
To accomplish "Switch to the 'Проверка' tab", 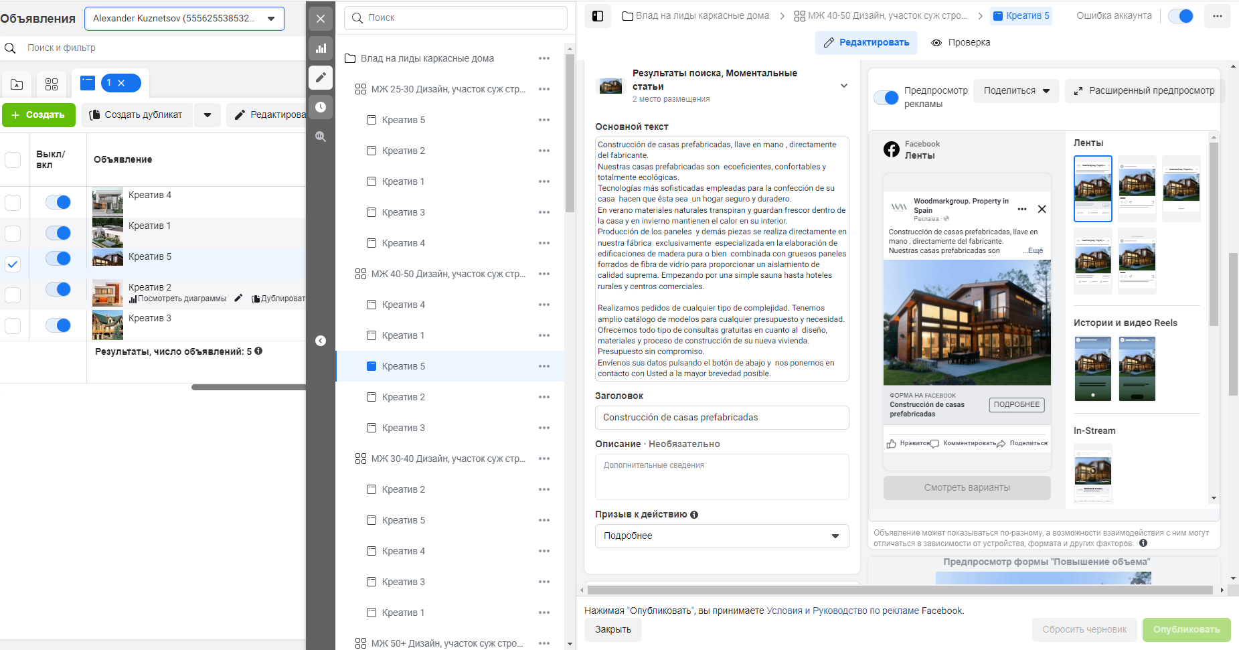I will [961, 43].
